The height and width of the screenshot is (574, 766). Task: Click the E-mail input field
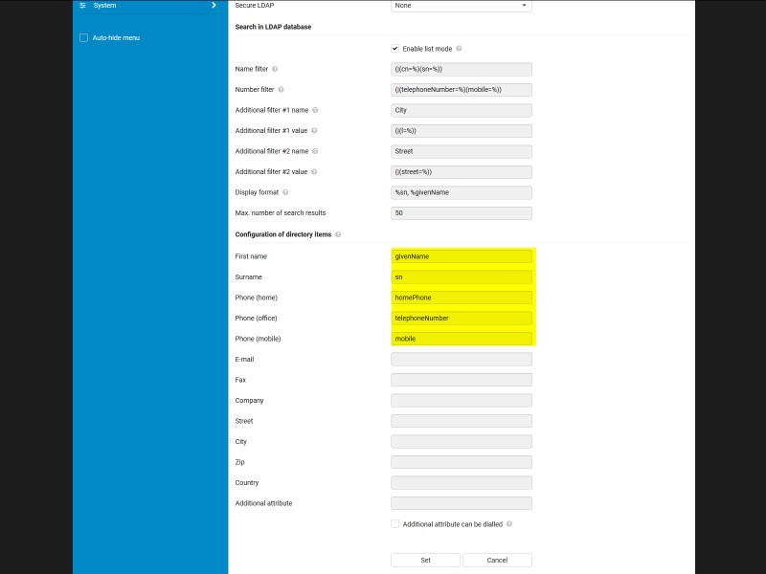coord(462,360)
